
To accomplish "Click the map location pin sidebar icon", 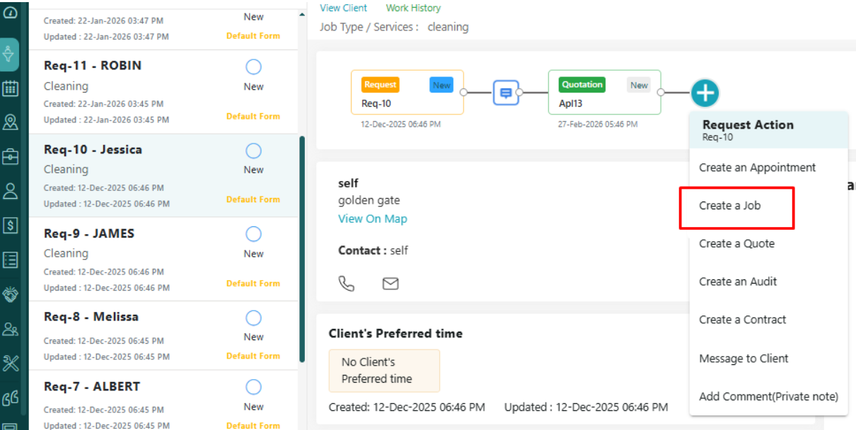I will point(11,122).
